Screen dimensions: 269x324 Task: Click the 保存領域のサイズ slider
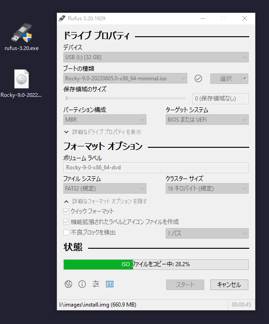coord(125,98)
